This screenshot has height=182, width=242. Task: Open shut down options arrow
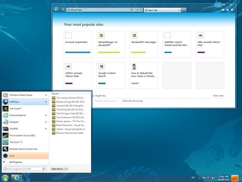pos(66,169)
